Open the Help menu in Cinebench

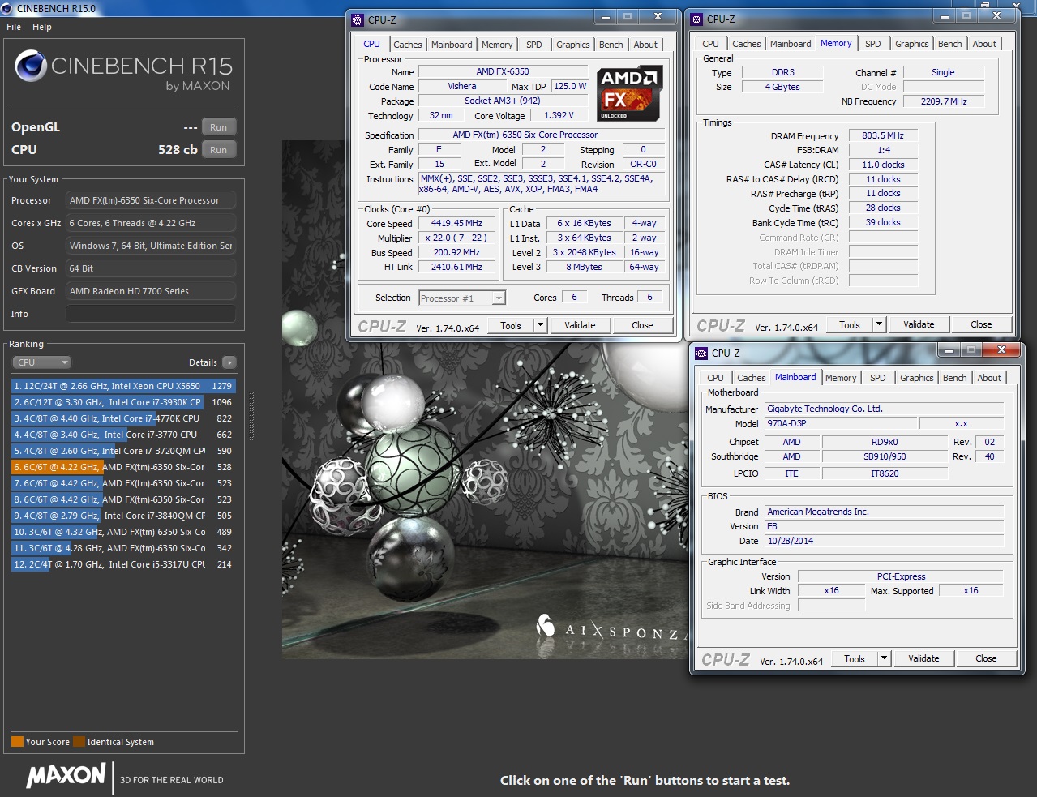(42, 27)
